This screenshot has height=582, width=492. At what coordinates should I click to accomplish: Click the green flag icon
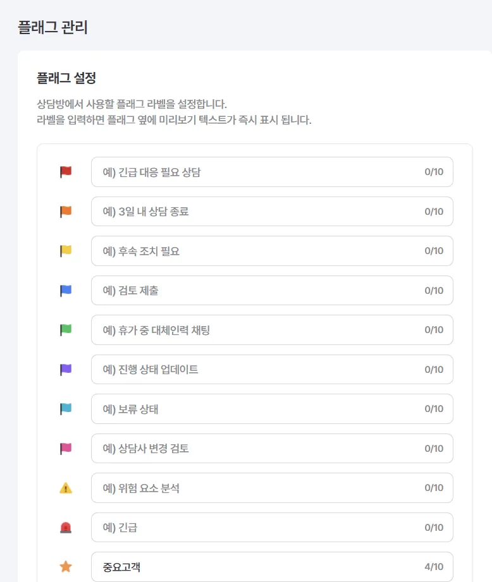(66, 330)
